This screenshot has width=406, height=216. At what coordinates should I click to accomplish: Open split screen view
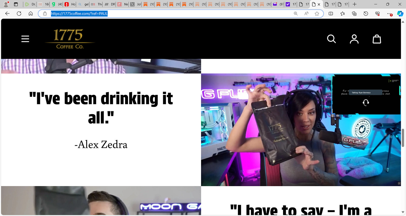[331, 13]
